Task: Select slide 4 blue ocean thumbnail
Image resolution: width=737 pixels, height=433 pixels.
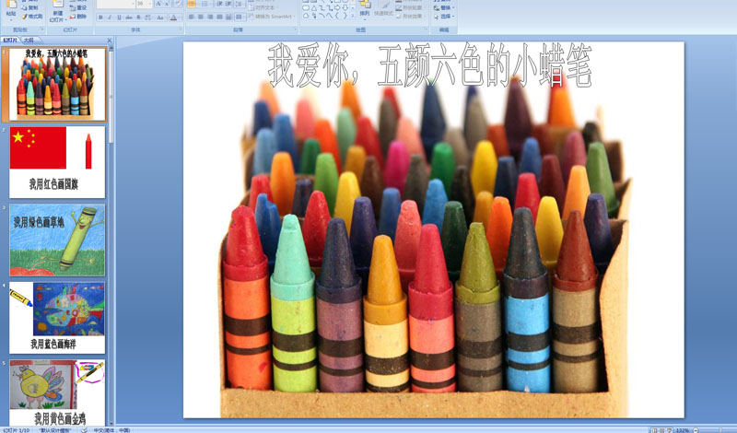Action: pos(57,318)
